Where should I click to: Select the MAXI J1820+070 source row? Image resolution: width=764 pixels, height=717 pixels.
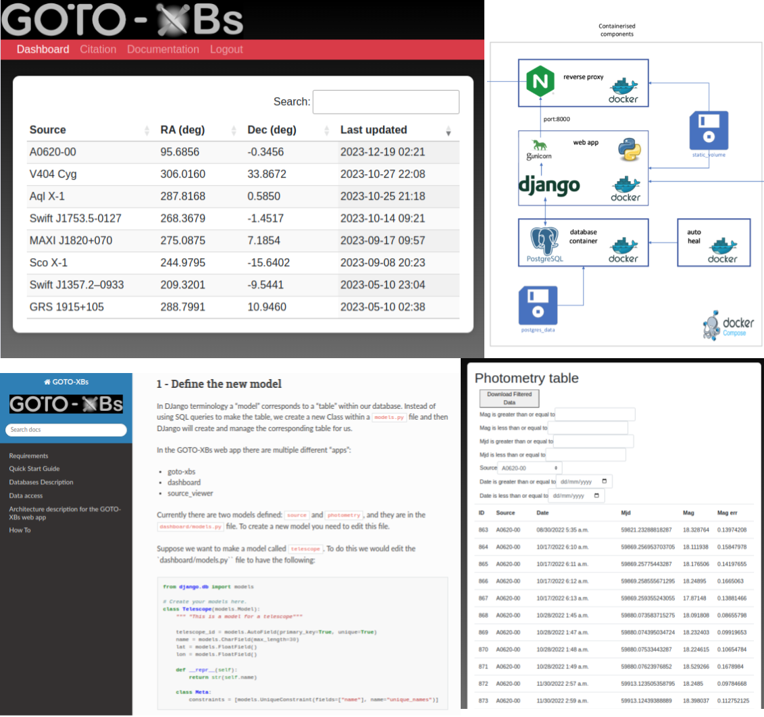pyautogui.click(x=243, y=241)
